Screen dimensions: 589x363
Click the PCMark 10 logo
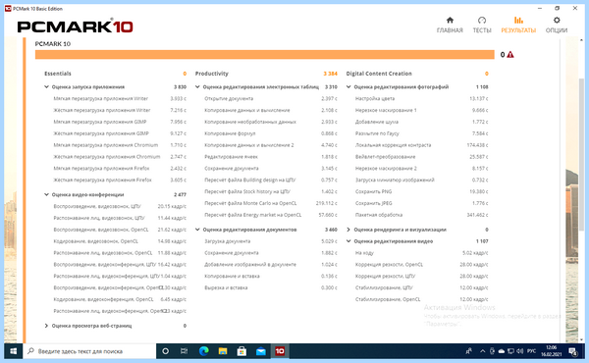point(76,26)
